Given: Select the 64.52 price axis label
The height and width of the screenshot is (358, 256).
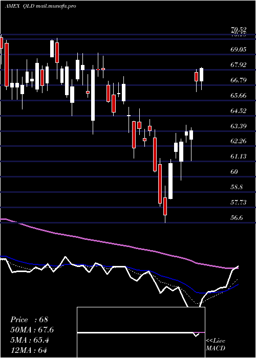Looking at the screenshot, I should point(239,111).
